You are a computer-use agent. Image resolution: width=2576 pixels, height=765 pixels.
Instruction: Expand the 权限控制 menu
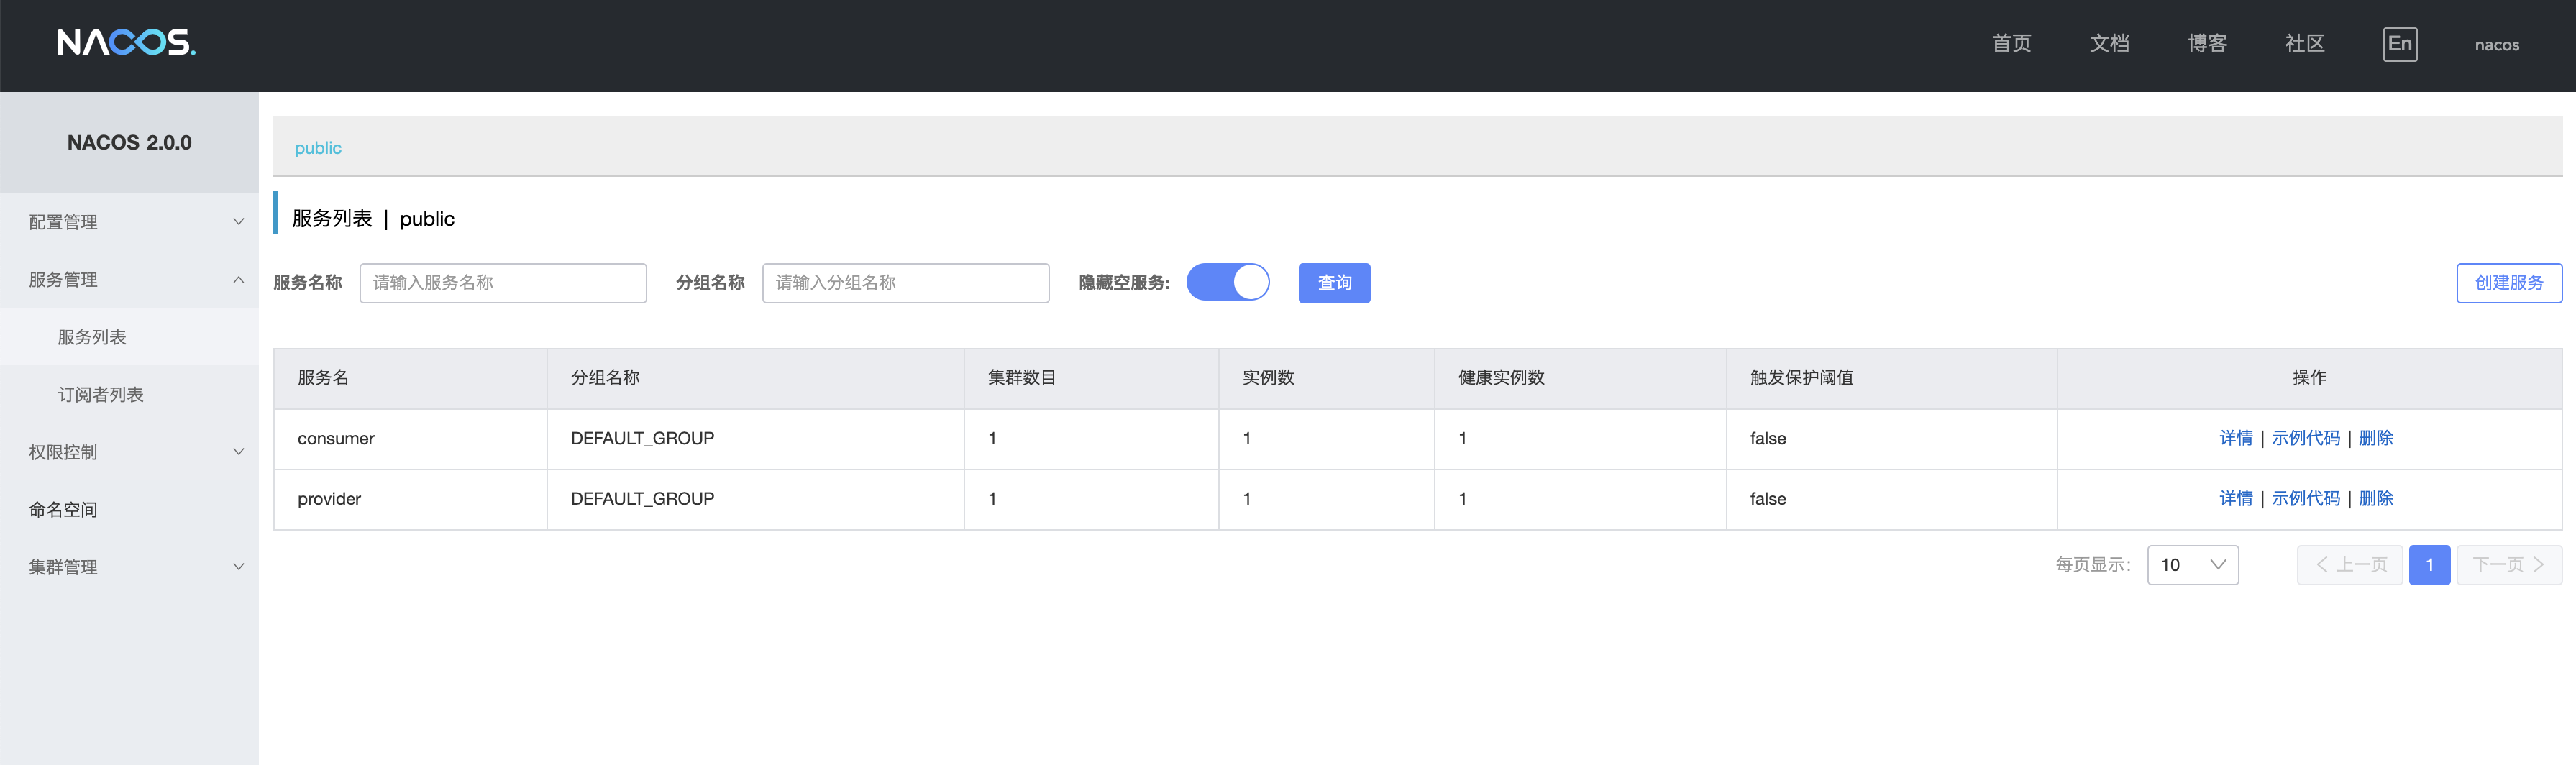[129, 452]
